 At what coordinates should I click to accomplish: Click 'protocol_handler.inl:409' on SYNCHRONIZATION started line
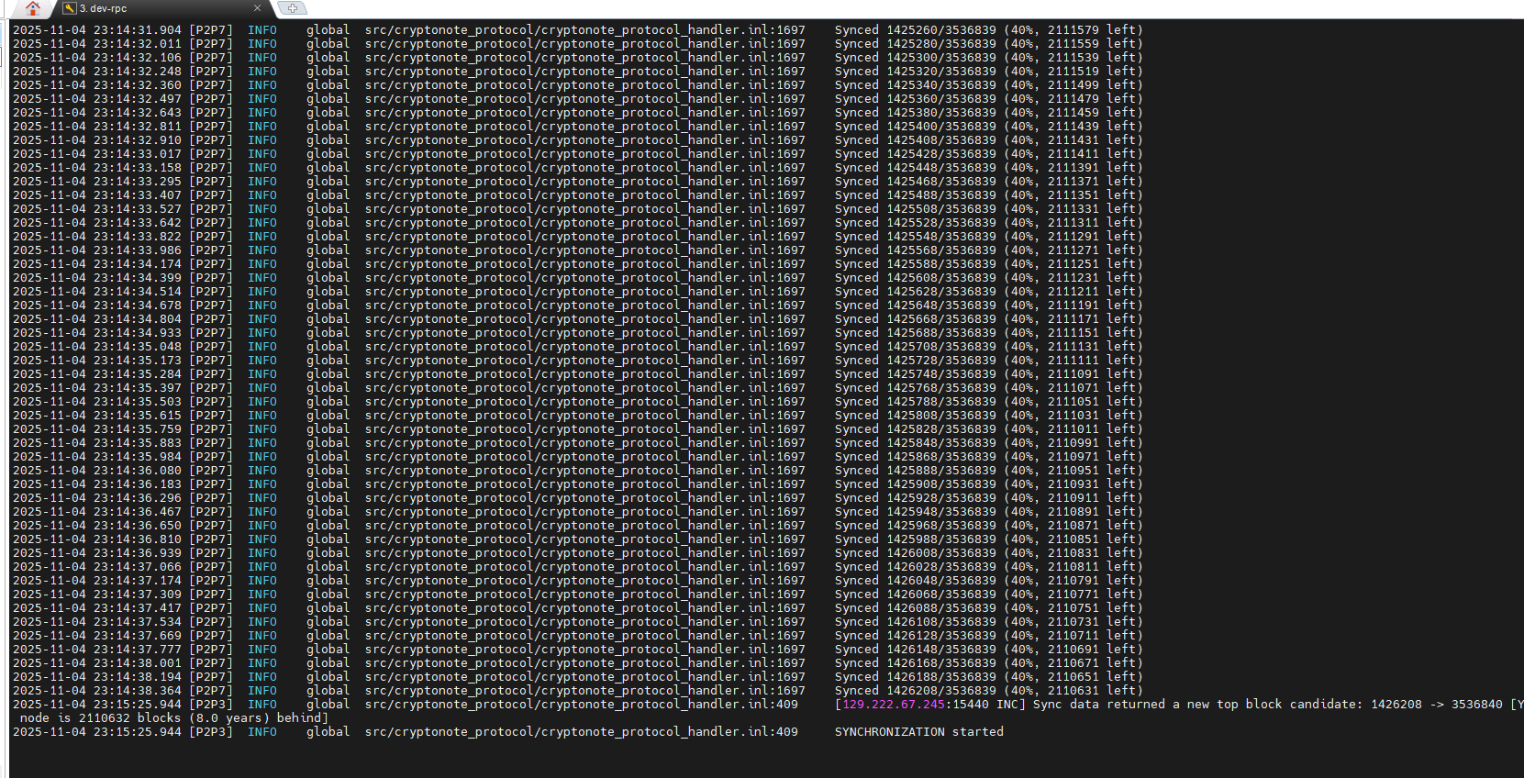710,732
